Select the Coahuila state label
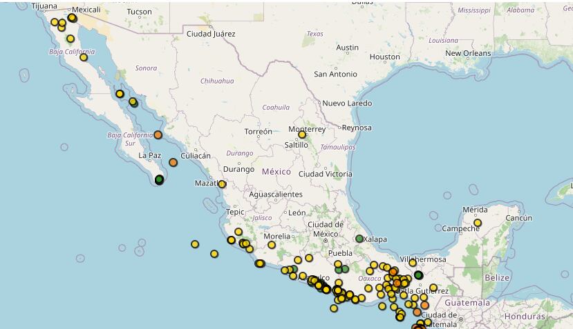The image size is (573, 329). (276, 107)
